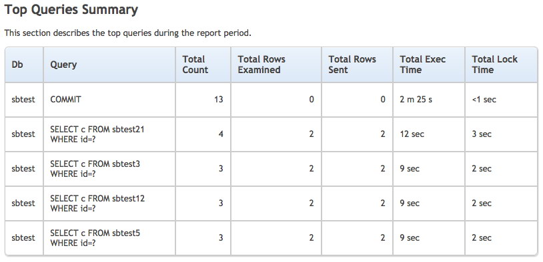Click the total count value 13
This screenshot has height=262, width=543.
tap(219, 100)
